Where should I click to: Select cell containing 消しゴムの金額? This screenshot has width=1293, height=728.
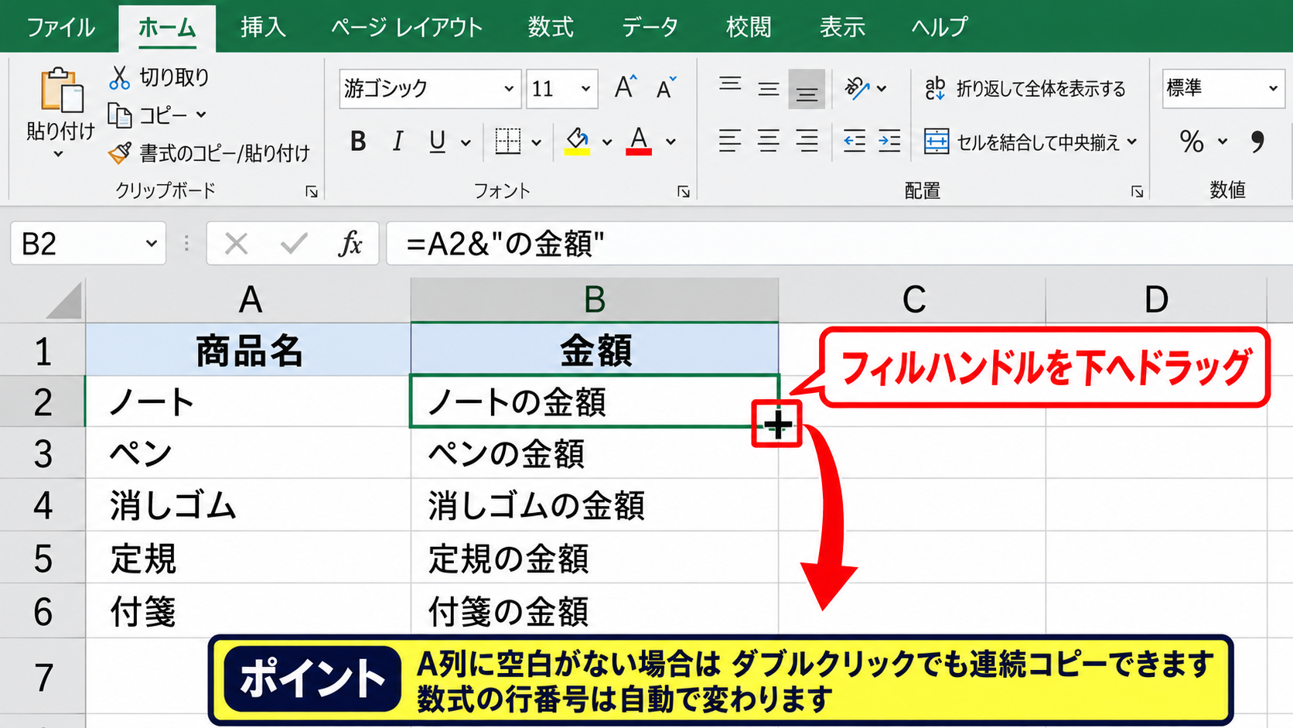[x=594, y=505]
